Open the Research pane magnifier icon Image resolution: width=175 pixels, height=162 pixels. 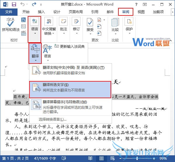(x=23, y=20)
